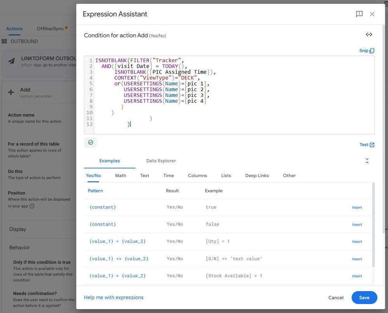Open the Actions tab in background editor
Viewport: 388px width, 313px height.
pos(14,29)
